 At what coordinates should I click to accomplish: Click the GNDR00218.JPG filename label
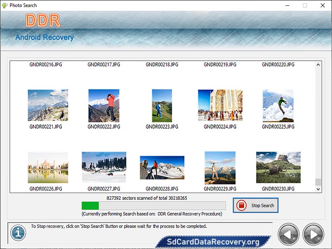click(x=162, y=64)
